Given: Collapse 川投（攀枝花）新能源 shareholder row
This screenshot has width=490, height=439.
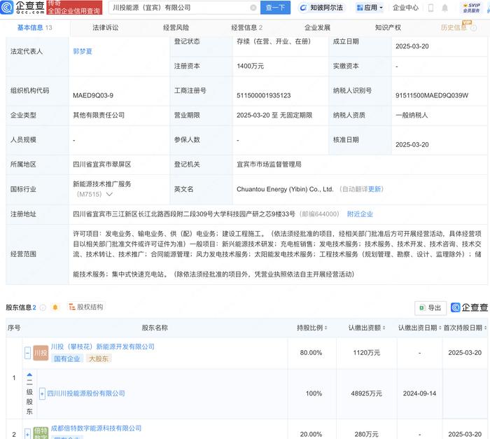Looking at the screenshot, I should pos(27,353).
